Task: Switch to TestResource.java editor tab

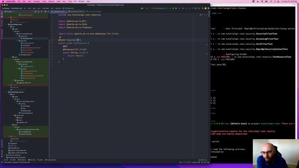Action: pos(59,12)
